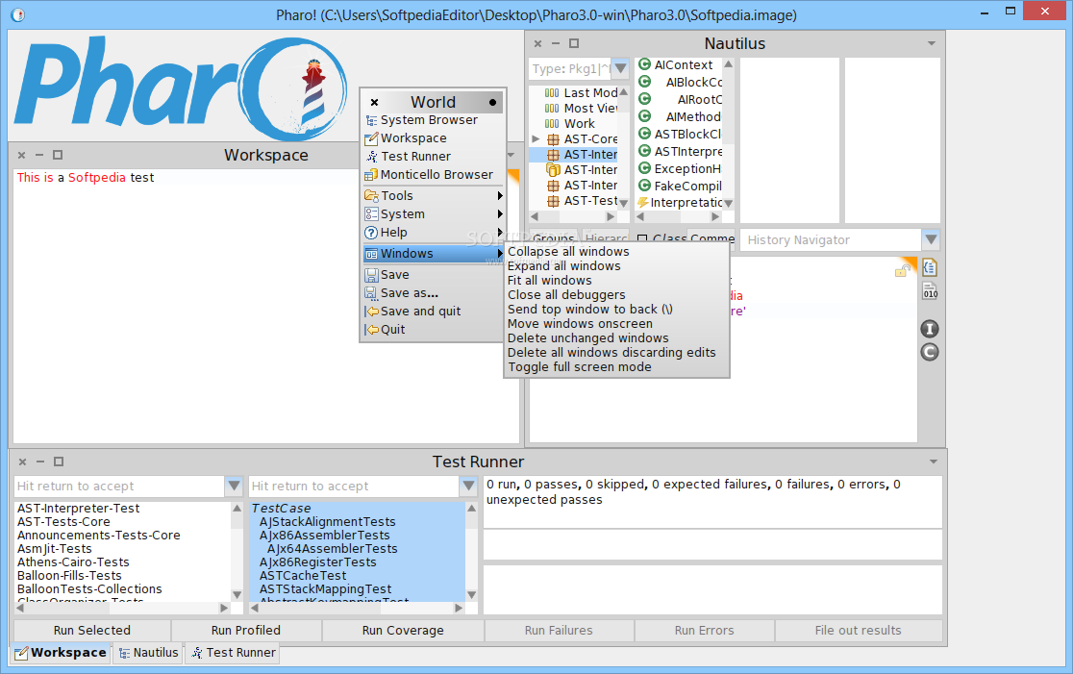
Task: Select ASTCacheTest in the class list
Action: [x=303, y=576]
